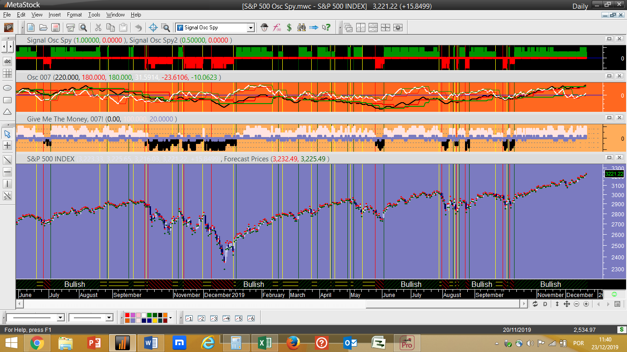Select the ellipse drawing tool
627x352 pixels.
click(7, 88)
